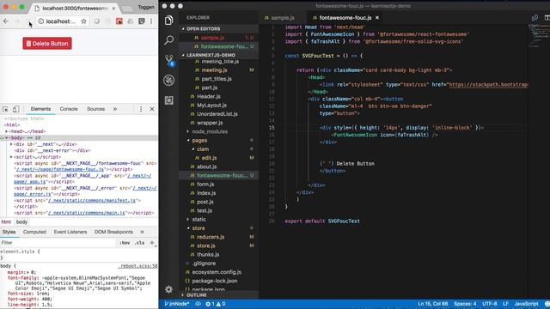Open the Debug view icon

[168, 80]
